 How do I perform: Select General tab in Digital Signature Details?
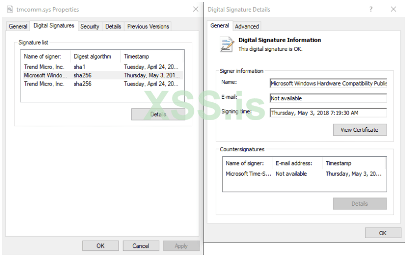(220, 25)
